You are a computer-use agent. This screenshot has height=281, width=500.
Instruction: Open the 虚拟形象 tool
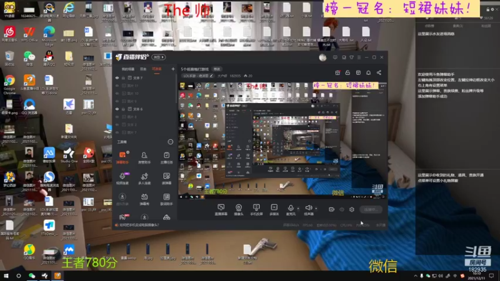point(122,199)
